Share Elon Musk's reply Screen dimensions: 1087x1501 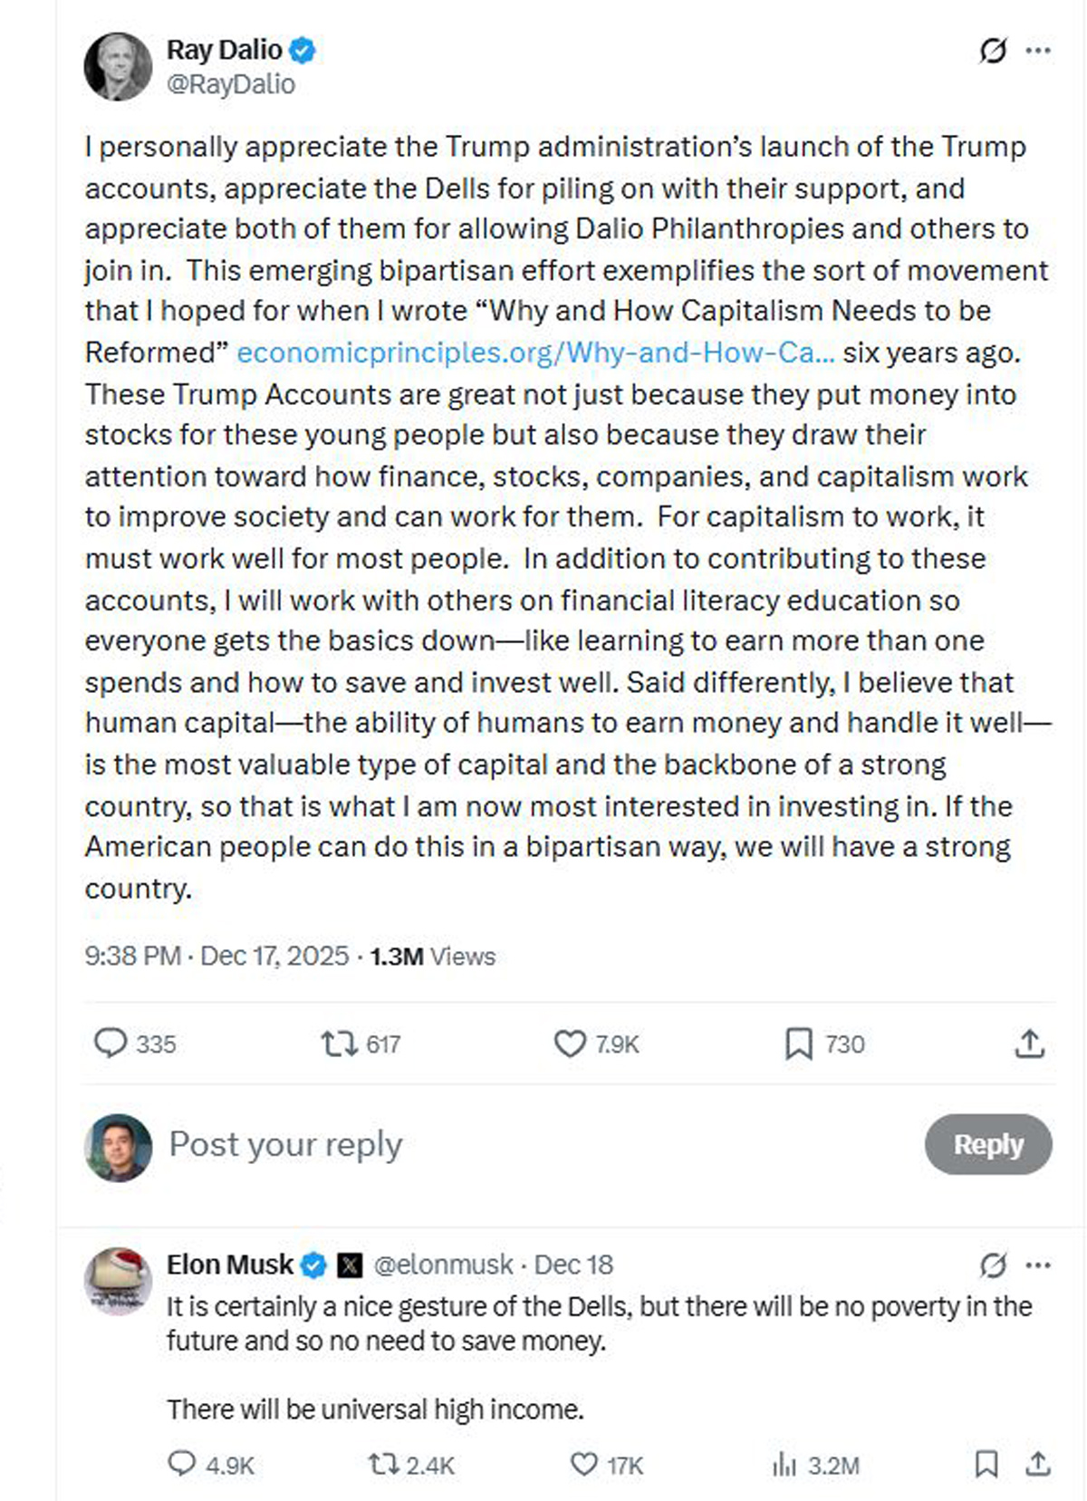click(x=1037, y=1464)
